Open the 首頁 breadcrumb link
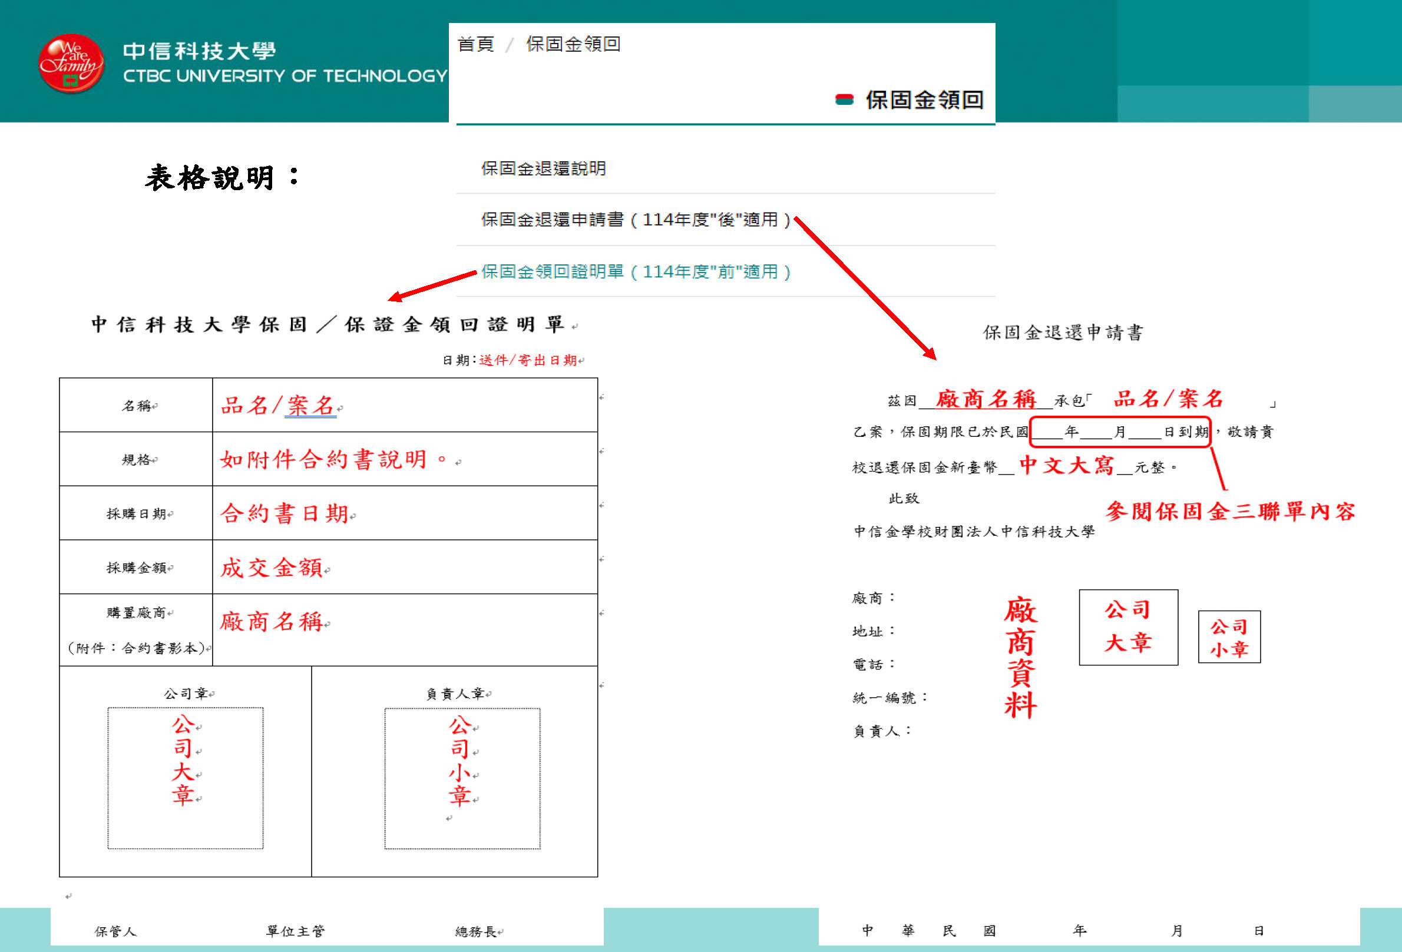The width and height of the screenshot is (1402, 952). pyautogui.click(x=476, y=44)
